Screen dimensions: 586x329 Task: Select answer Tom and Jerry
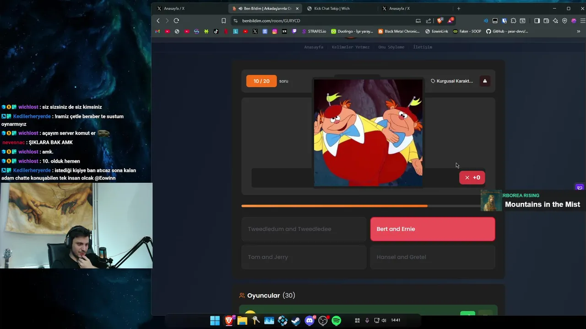click(x=304, y=257)
